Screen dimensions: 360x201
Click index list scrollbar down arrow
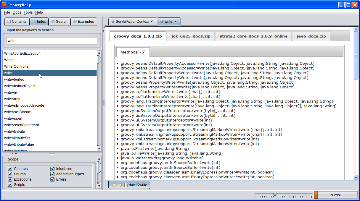click(x=99, y=149)
